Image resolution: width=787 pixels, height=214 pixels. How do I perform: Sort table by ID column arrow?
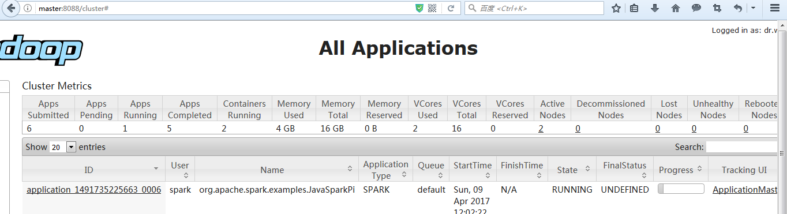[156, 168]
